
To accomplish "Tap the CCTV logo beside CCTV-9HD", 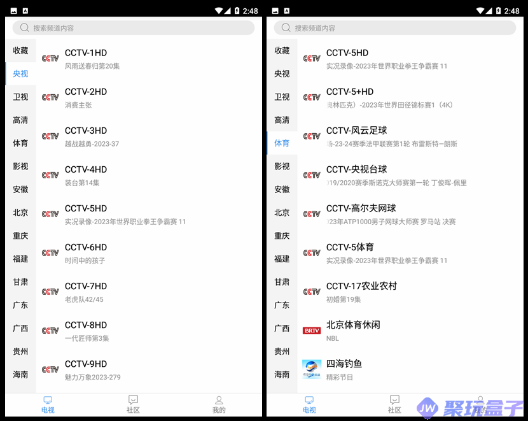I will 50,370.
